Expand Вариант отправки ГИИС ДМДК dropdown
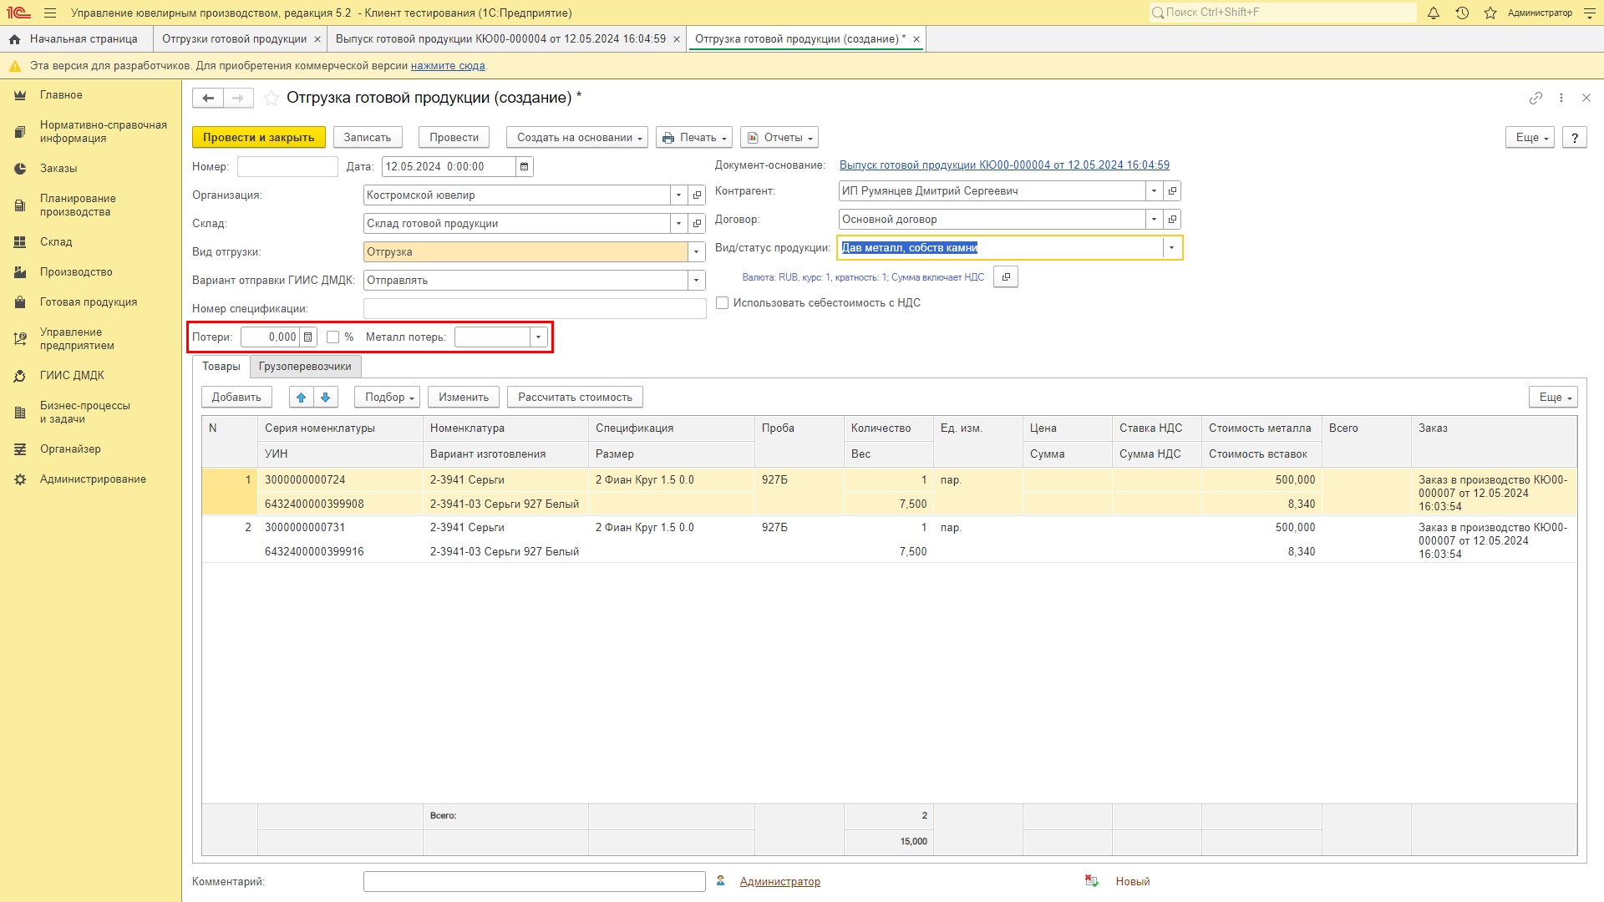This screenshot has height=902, width=1604. tap(697, 281)
